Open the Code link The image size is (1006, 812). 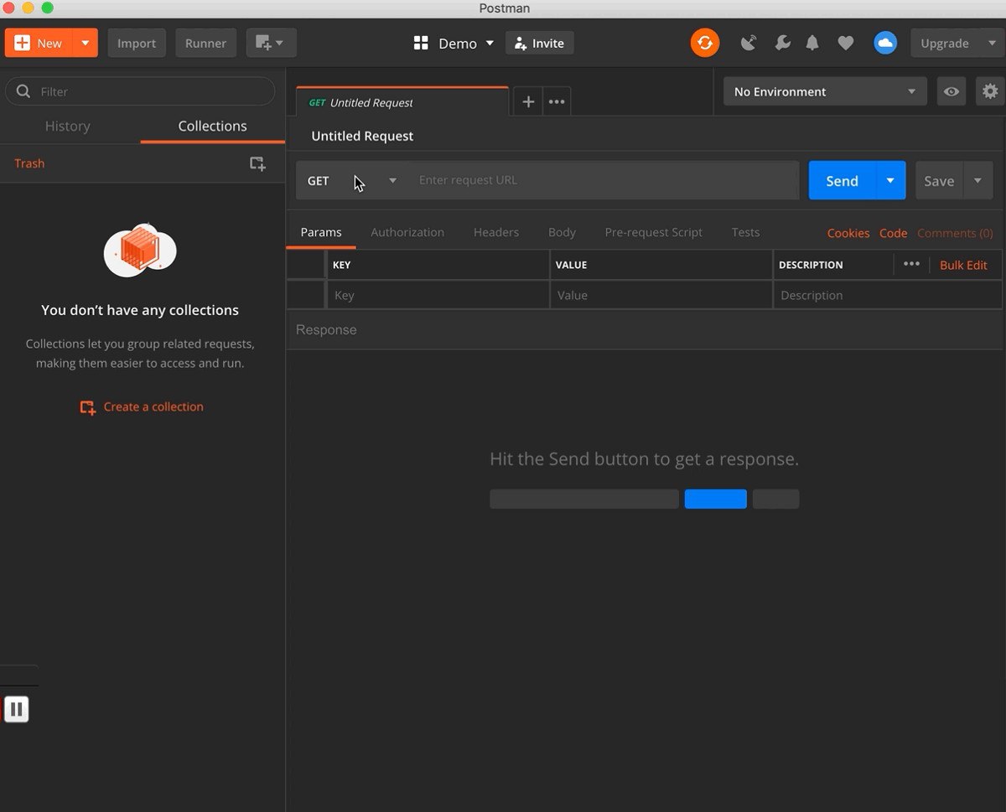tap(894, 233)
